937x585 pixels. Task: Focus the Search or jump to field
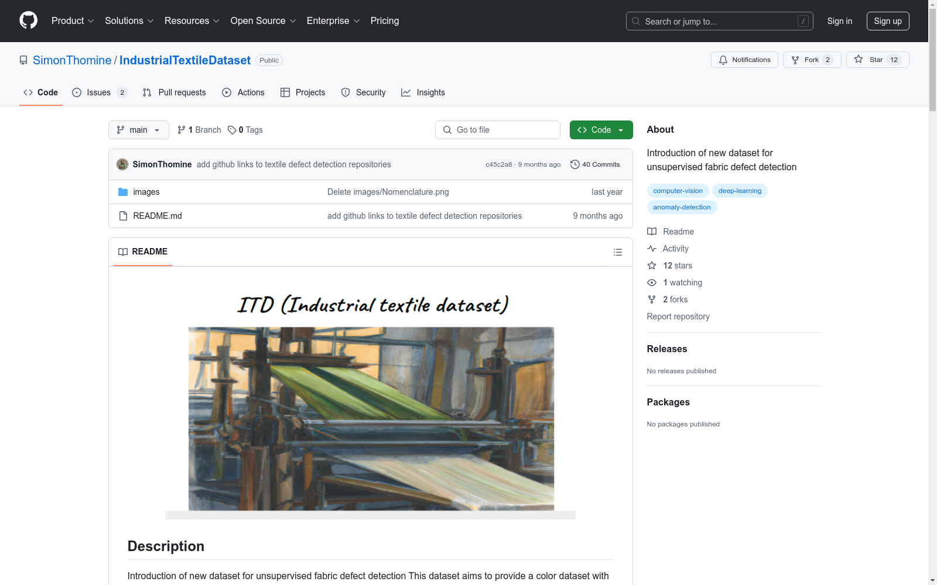click(x=720, y=21)
